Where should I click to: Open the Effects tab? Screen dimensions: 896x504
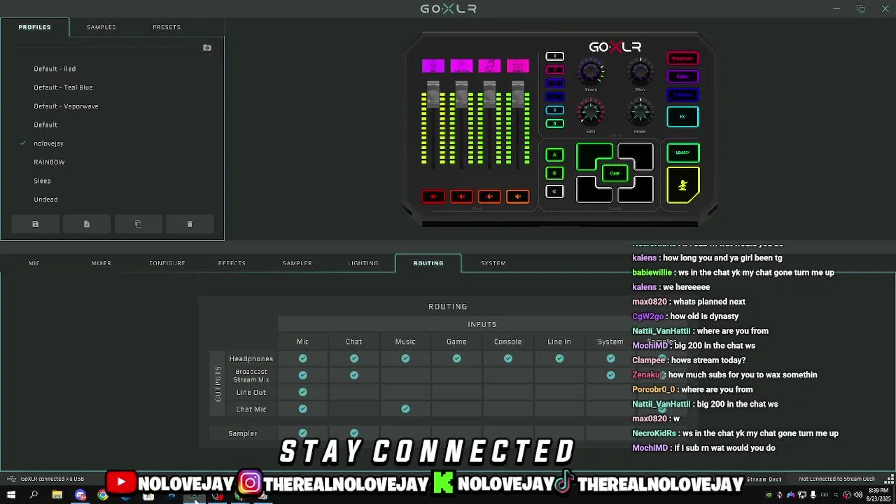coord(232,263)
